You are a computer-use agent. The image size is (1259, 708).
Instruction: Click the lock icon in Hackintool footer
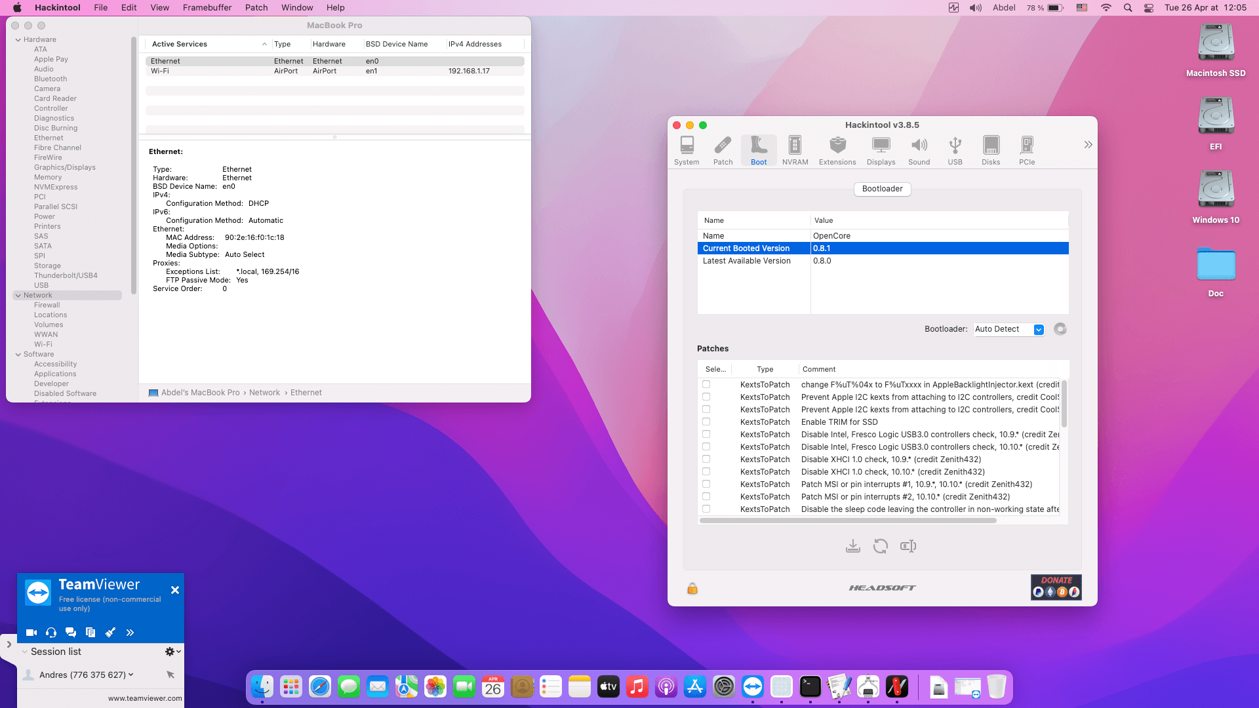click(692, 588)
